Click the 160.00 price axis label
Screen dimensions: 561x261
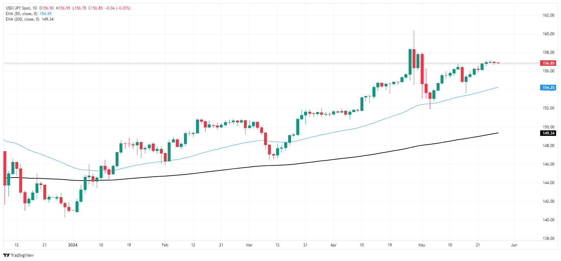tap(548, 34)
